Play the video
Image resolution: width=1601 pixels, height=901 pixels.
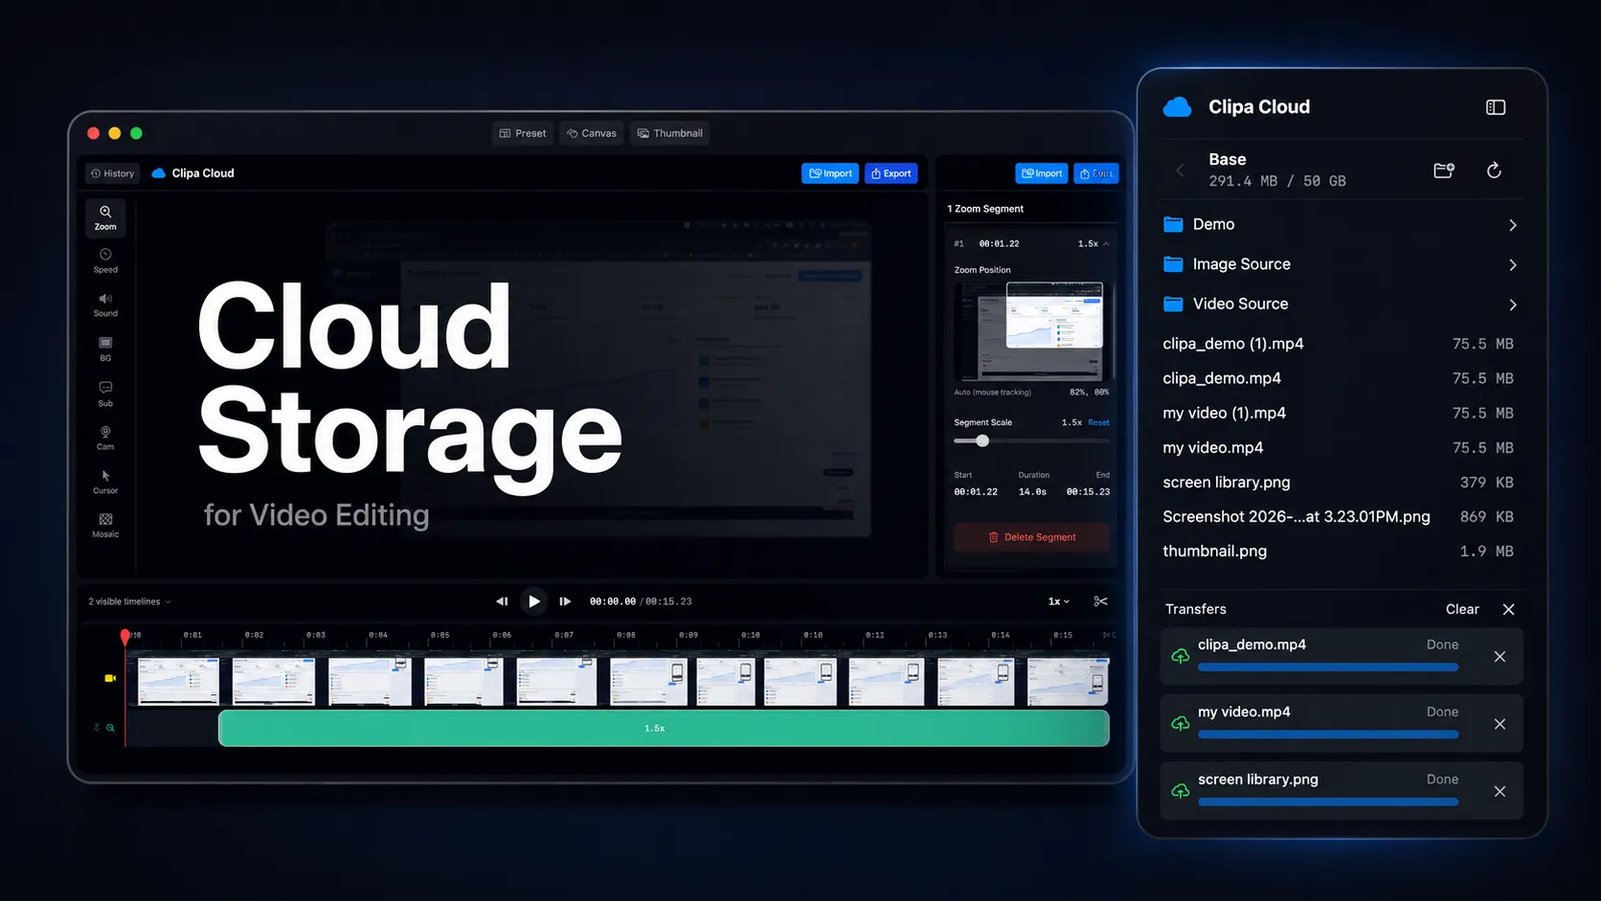[534, 601]
